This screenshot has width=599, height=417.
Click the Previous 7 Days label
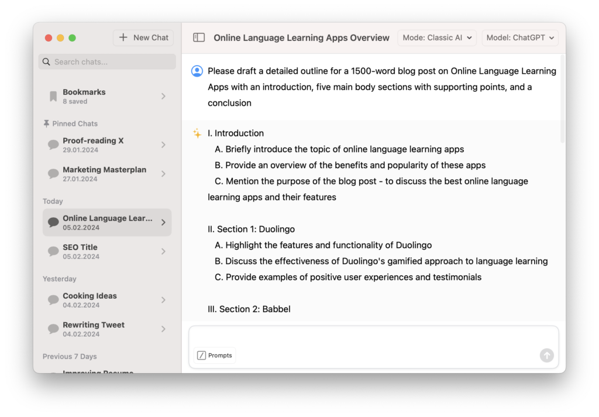[70, 357]
